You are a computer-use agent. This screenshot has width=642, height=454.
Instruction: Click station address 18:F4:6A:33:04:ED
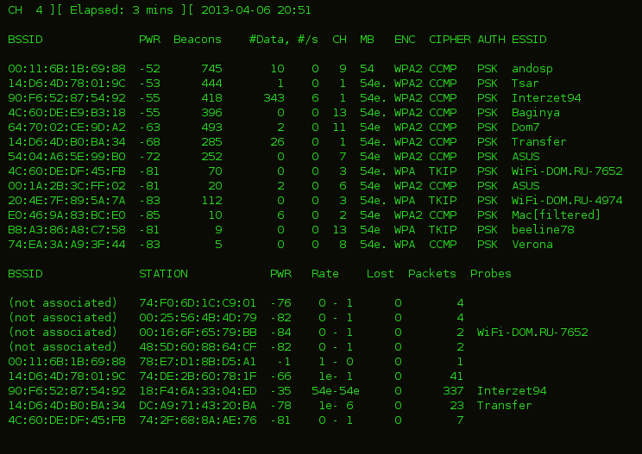coord(198,391)
